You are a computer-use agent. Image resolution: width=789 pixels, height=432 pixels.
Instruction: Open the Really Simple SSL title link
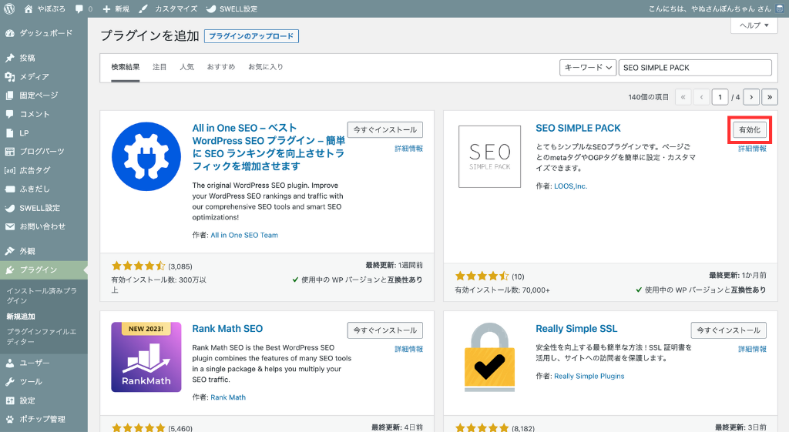[x=576, y=329]
